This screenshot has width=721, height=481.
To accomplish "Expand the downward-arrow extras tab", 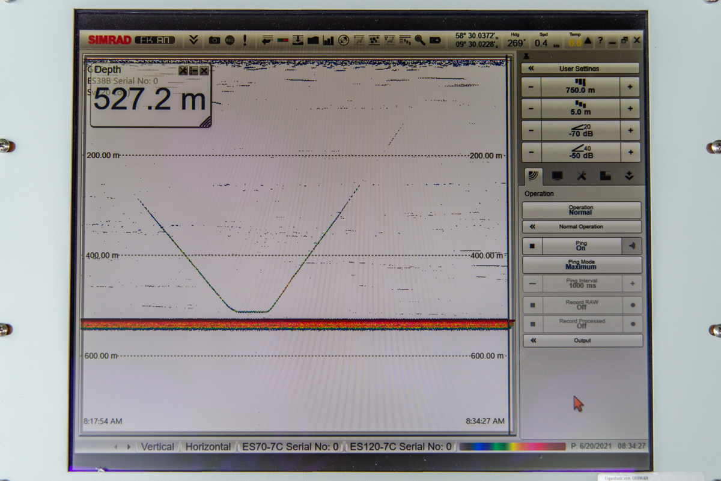I will pyautogui.click(x=629, y=176).
